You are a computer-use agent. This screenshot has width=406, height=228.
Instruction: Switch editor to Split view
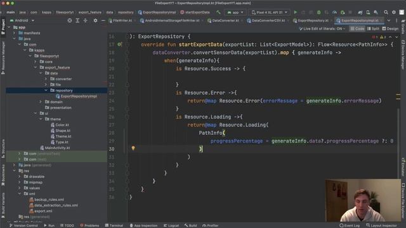pyautogui.click(x=373, y=28)
